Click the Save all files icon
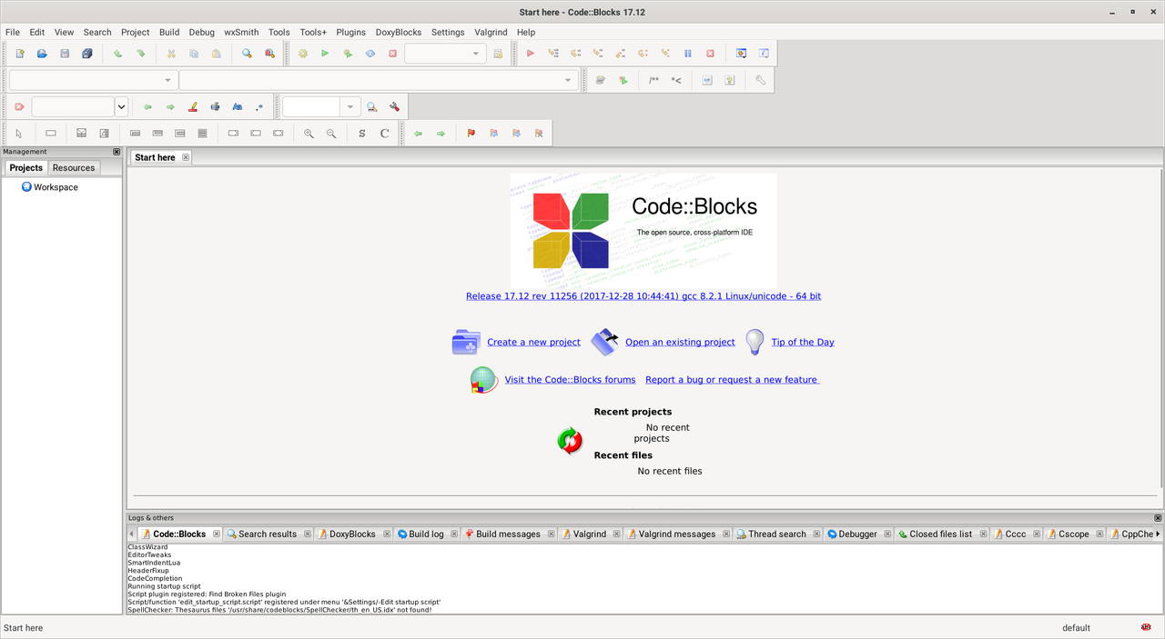This screenshot has width=1165, height=639. click(x=87, y=54)
